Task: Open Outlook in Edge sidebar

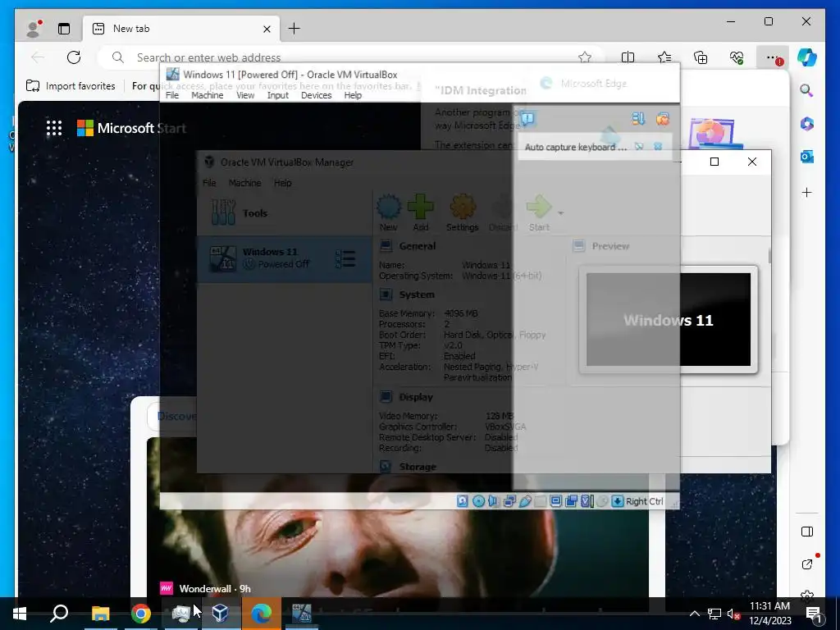Action: [807, 157]
